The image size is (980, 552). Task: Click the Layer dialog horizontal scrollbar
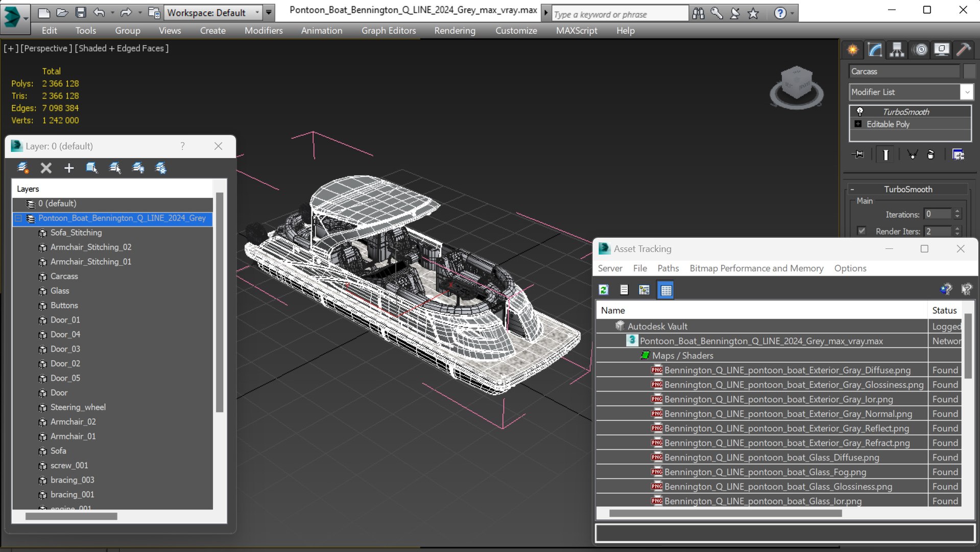coord(71,516)
